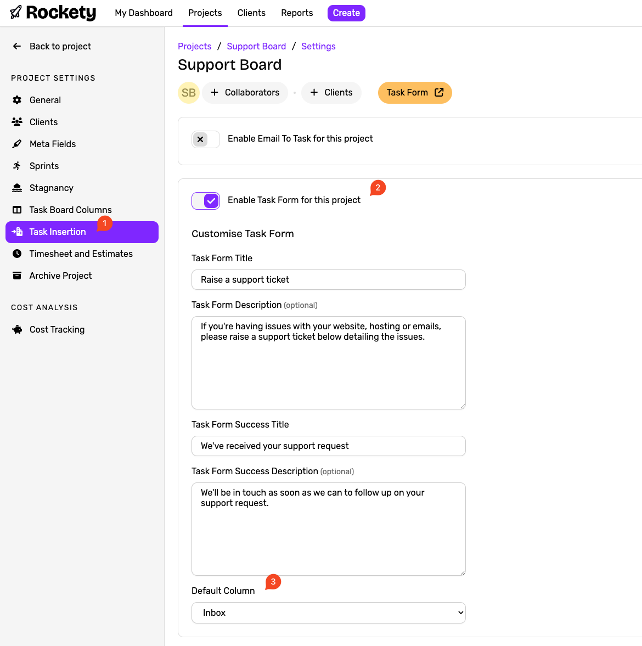The image size is (642, 646).
Task: Click the plus icon next to Clients
Action: [x=314, y=92]
